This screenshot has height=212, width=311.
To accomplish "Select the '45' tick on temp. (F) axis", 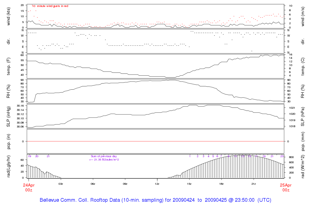I will 22,70.
